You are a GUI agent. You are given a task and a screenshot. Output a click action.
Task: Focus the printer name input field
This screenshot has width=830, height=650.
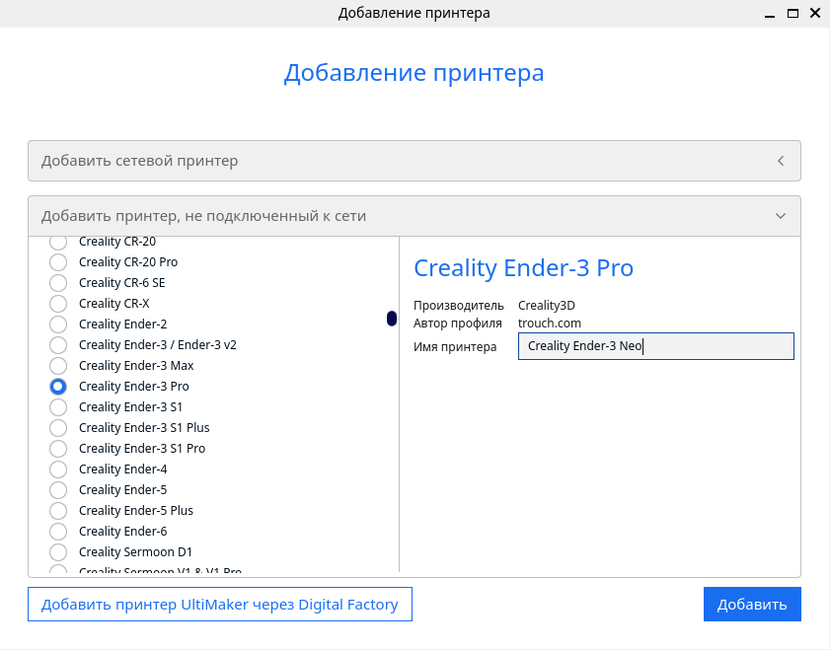(656, 346)
